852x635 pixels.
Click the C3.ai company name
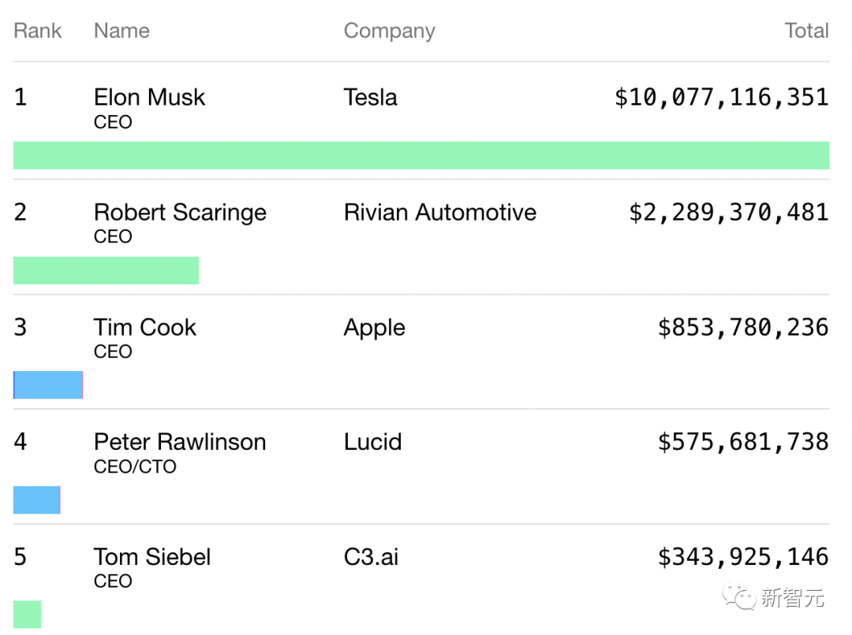tap(371, 557)
